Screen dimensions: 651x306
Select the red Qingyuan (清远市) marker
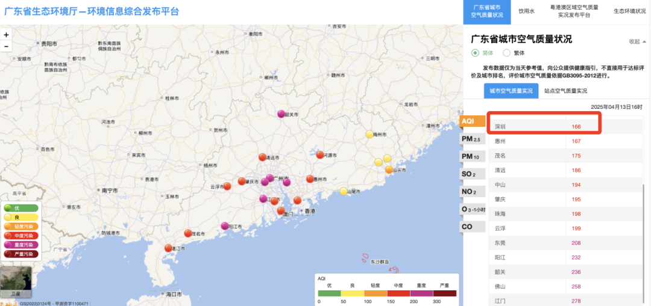262,157
